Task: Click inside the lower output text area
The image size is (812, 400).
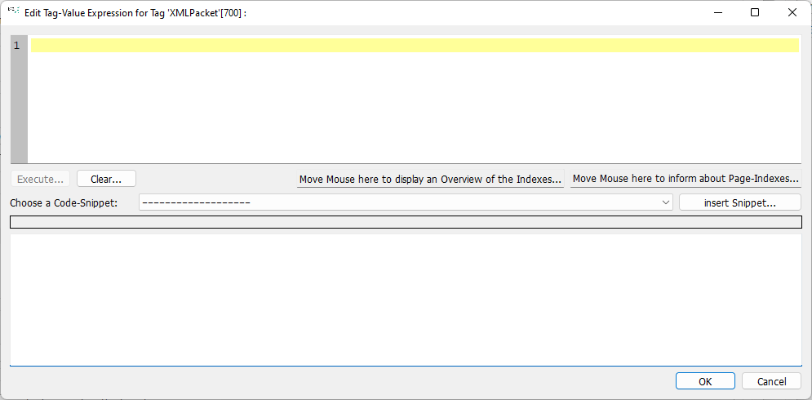Action: pos(406,300)
